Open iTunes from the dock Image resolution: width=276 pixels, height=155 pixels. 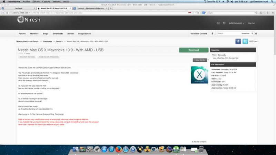point(111,149)
